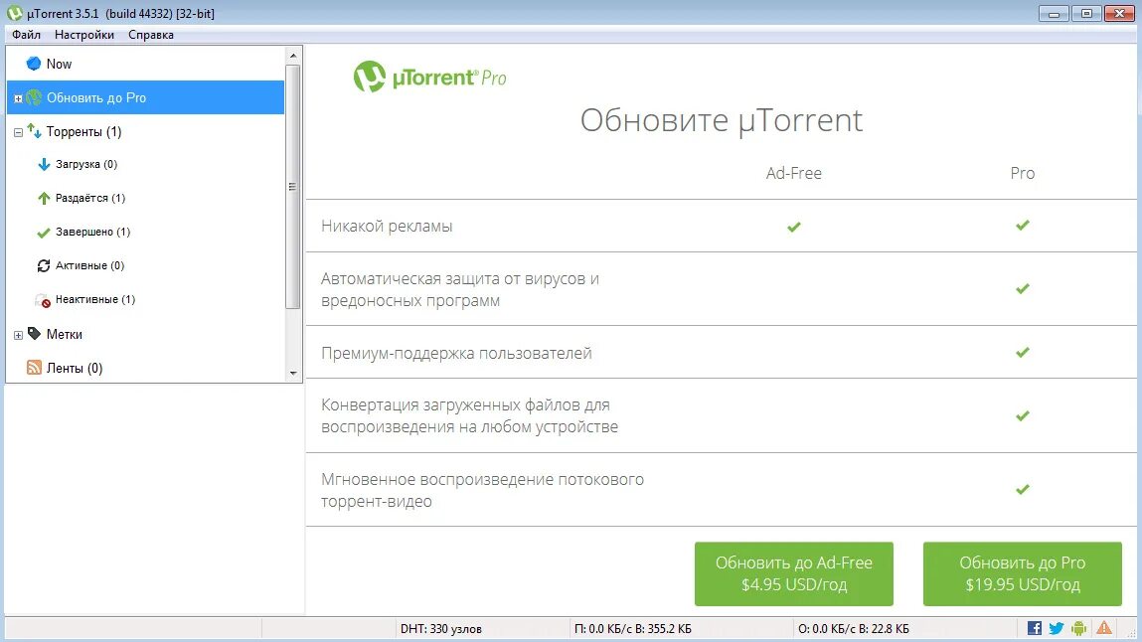1142x642 pixels.
Task: Select Now item in sidebar
Action: pyautogui.click(x=146, y=64)
